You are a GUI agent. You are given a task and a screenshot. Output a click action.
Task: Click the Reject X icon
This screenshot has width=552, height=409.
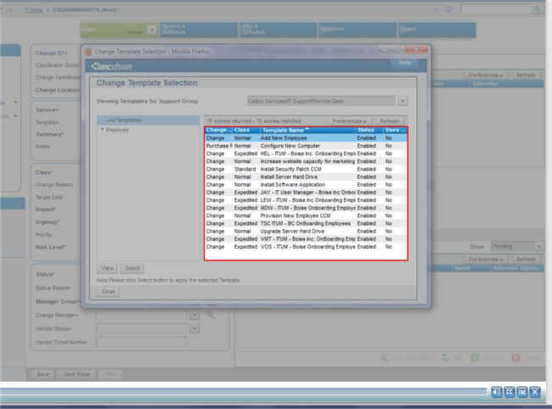(x=515, y=357)
